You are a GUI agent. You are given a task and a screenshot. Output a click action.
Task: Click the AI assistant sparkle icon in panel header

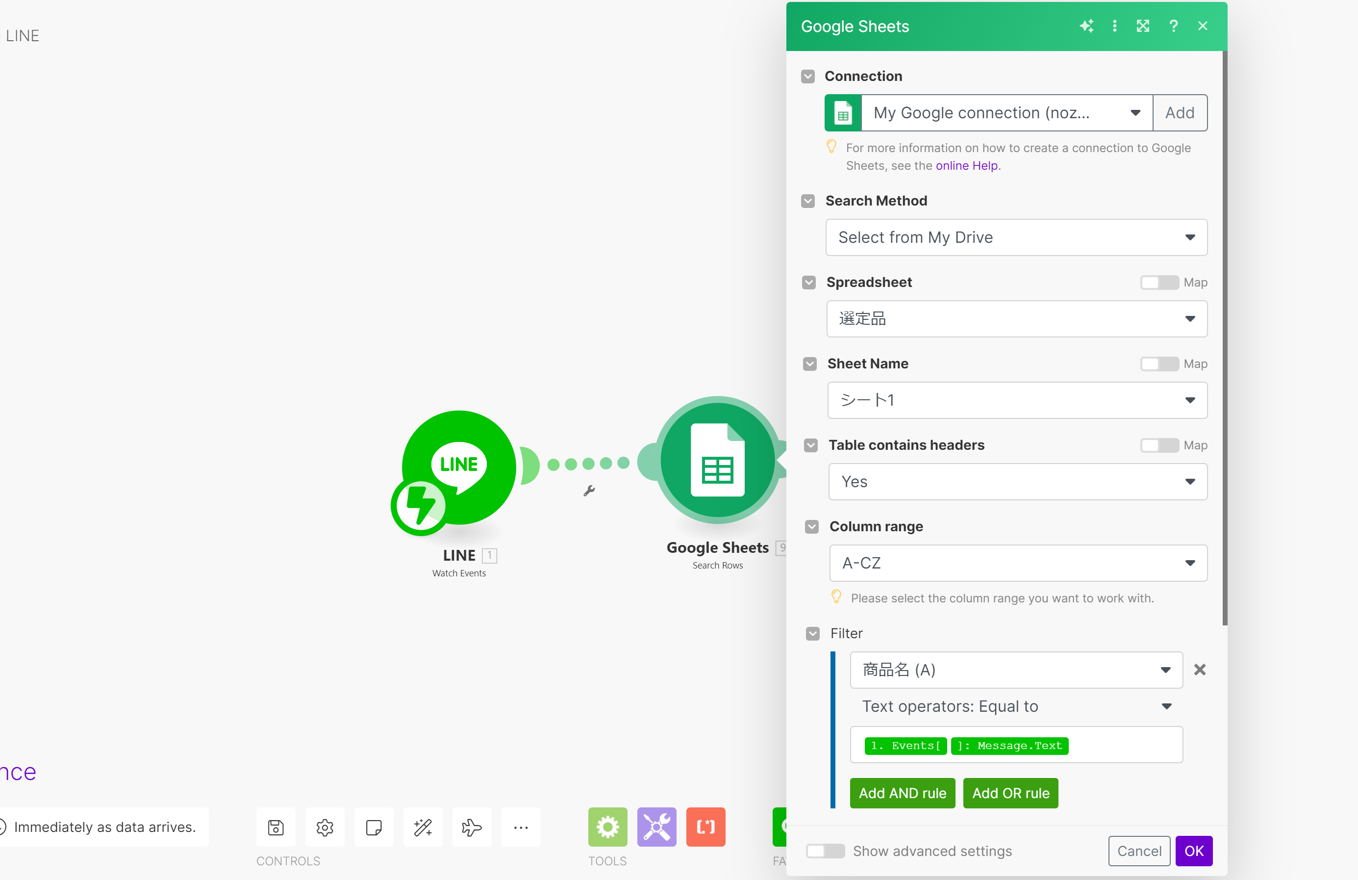coord(1086,26)
